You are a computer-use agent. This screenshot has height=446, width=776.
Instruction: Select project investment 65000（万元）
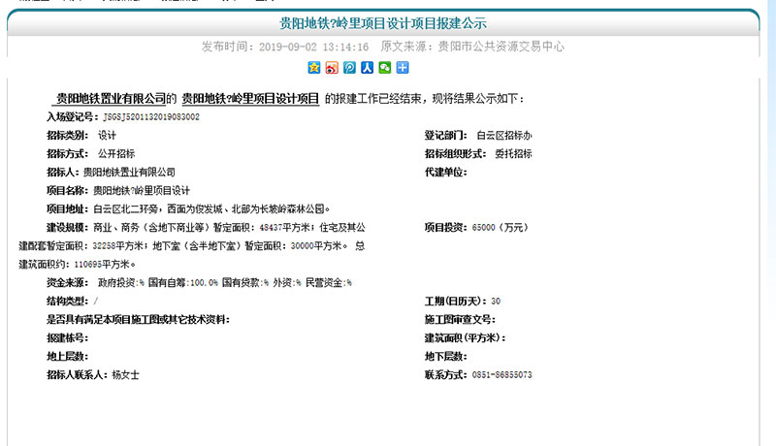click(501, 228)
